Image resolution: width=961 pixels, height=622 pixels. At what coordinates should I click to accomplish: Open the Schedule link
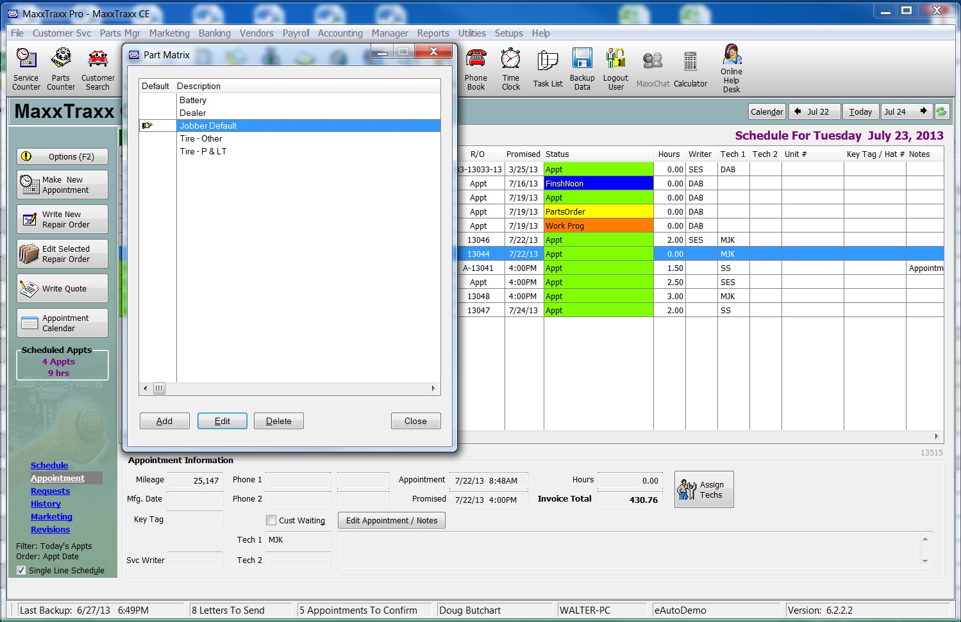pyautogui.click(x=49, y=466)
